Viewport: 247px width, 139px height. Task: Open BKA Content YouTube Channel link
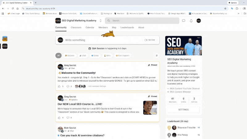(185, 89)
